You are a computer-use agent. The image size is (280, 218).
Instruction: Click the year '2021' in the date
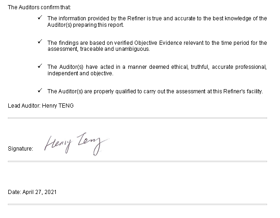(51, 192)
